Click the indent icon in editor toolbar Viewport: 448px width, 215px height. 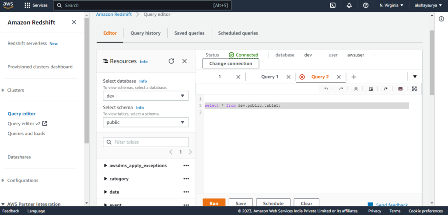[371, 89]
